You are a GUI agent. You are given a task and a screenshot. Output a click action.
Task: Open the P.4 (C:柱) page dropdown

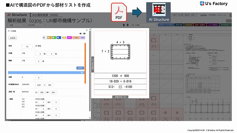pos(144,25)
